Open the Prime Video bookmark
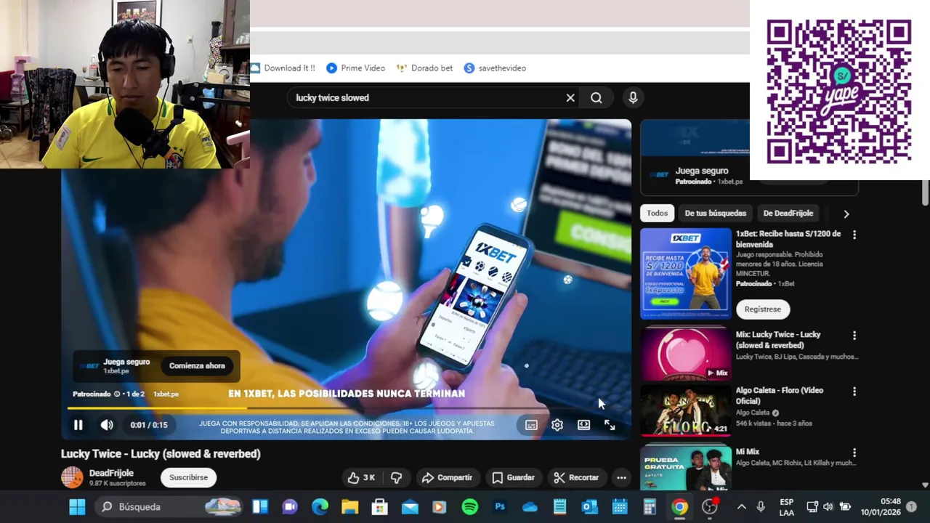The width and height of the screenshot is (930, 523). [355, 68]
